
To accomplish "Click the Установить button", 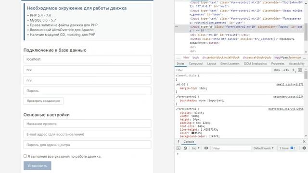I will tap(38, 166).
